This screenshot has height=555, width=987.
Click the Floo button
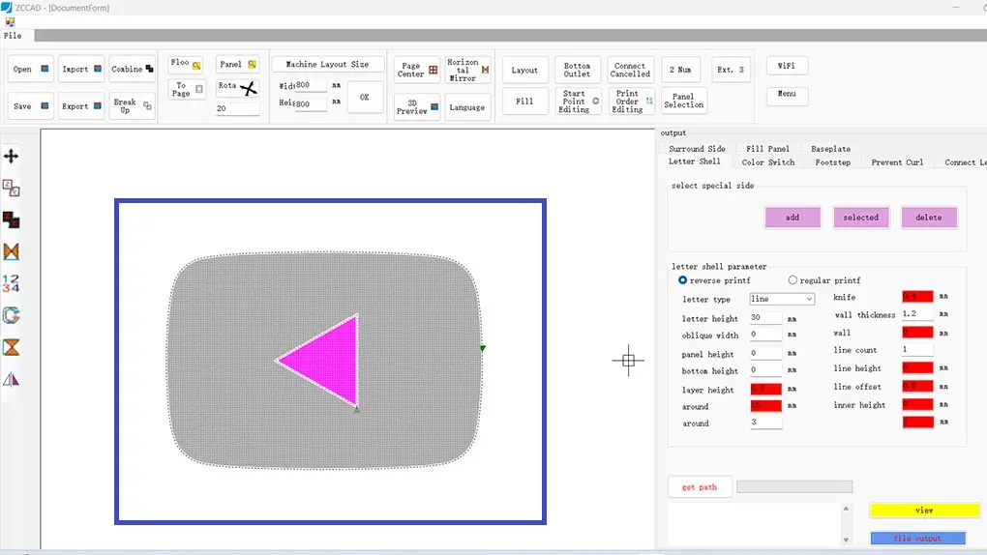186,64
